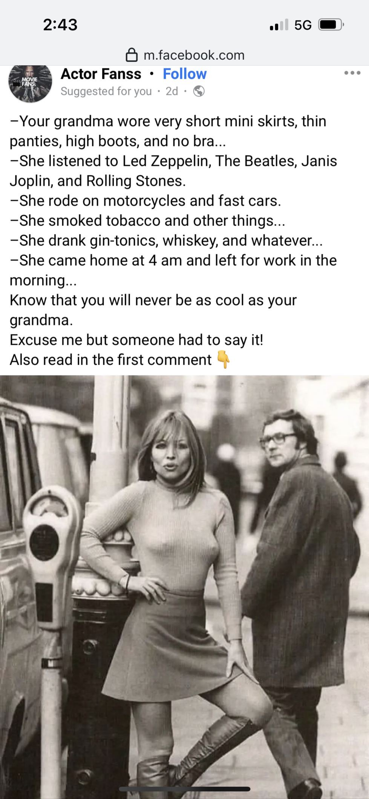Open the three-dot post options menu
This screenshot has width=369, height=799.
coord(352,73)
